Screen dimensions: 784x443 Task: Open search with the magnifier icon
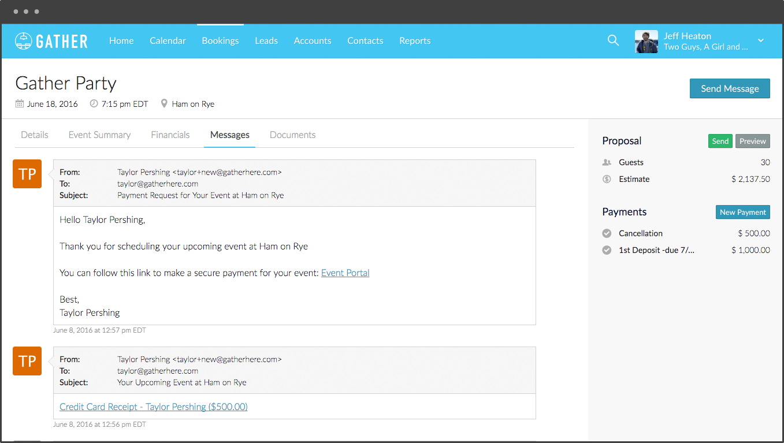pyautogui.click(x=613, y=40)
